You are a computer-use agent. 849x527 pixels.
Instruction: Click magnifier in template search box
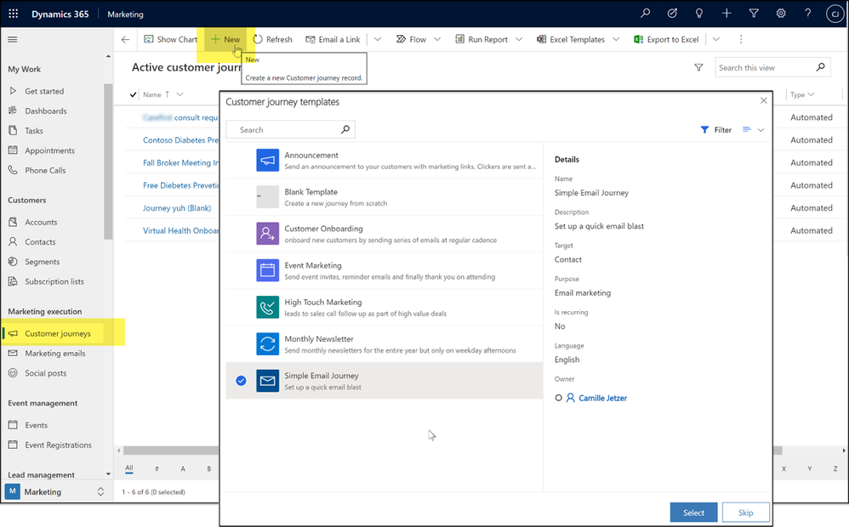(345, 129)
